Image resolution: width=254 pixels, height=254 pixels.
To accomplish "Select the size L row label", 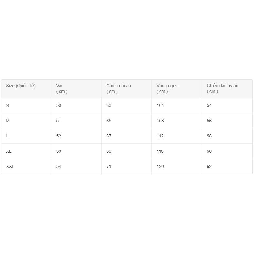I will [7, 136].
